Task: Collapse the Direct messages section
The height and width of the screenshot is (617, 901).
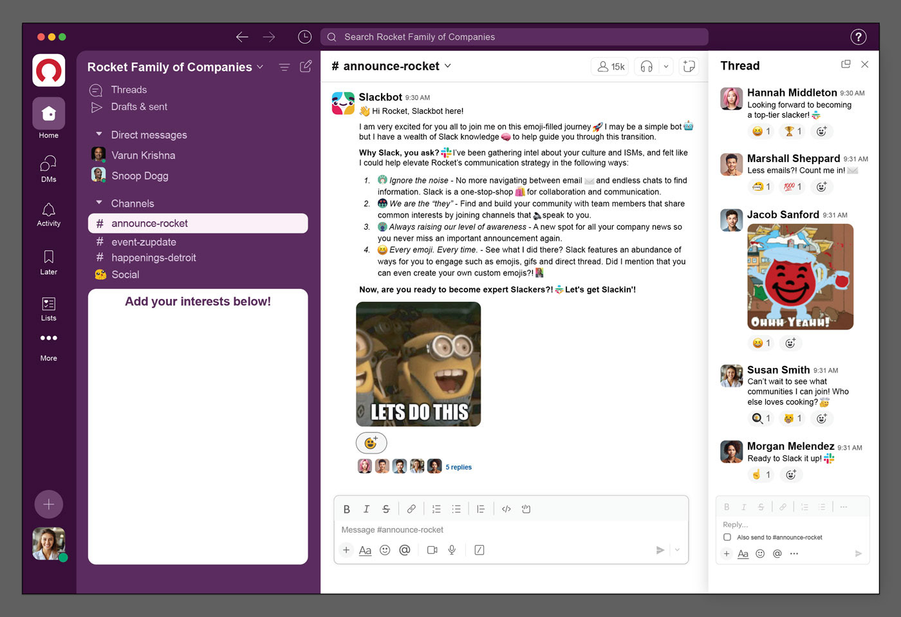Action: (x=99, y=134)
